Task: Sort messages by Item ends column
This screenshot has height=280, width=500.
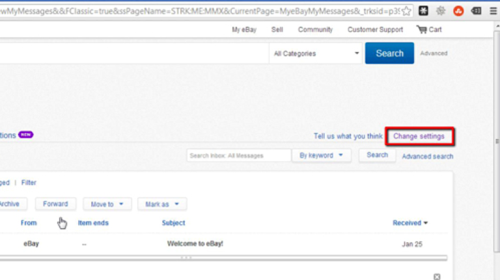Action: (93, 223)
